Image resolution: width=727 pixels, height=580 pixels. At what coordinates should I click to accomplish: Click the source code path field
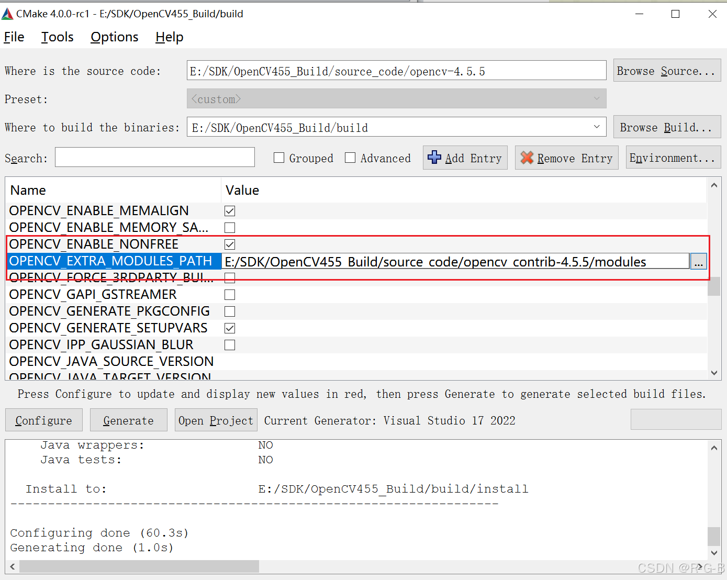click(x=397, y=71)
